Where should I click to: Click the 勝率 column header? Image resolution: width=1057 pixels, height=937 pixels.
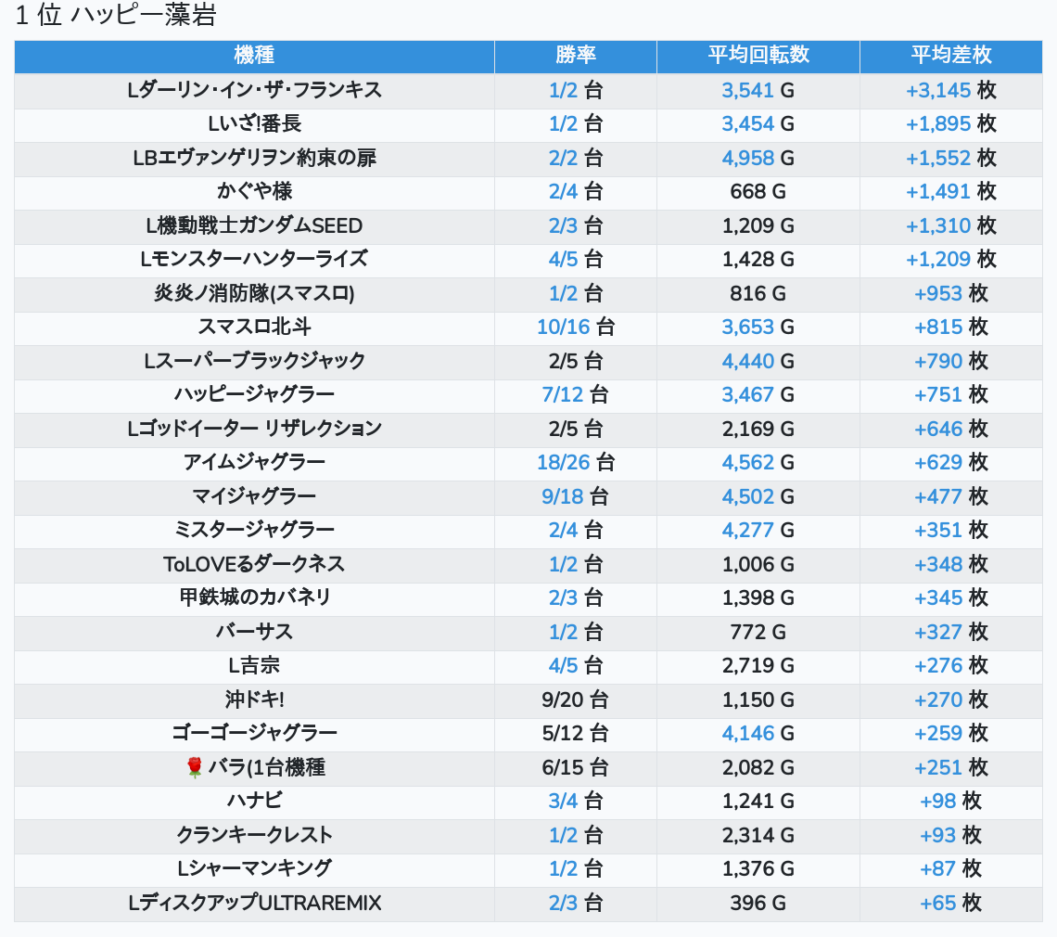(576, 56)
